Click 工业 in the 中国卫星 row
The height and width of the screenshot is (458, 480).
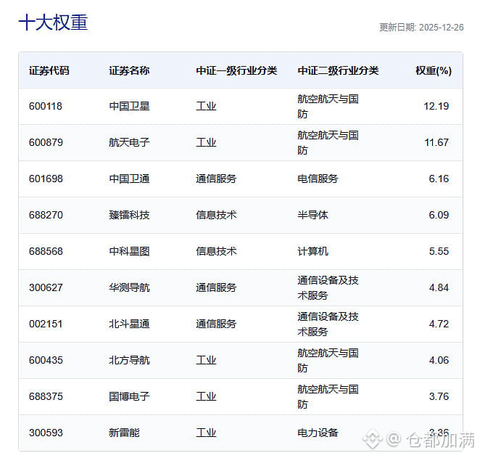[x=206, y=106]
